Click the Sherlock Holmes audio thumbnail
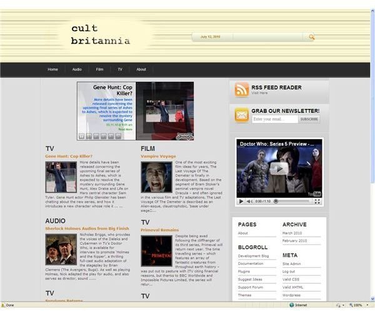The height and width of the screenshot is (311, 375). tap(61, 250)
